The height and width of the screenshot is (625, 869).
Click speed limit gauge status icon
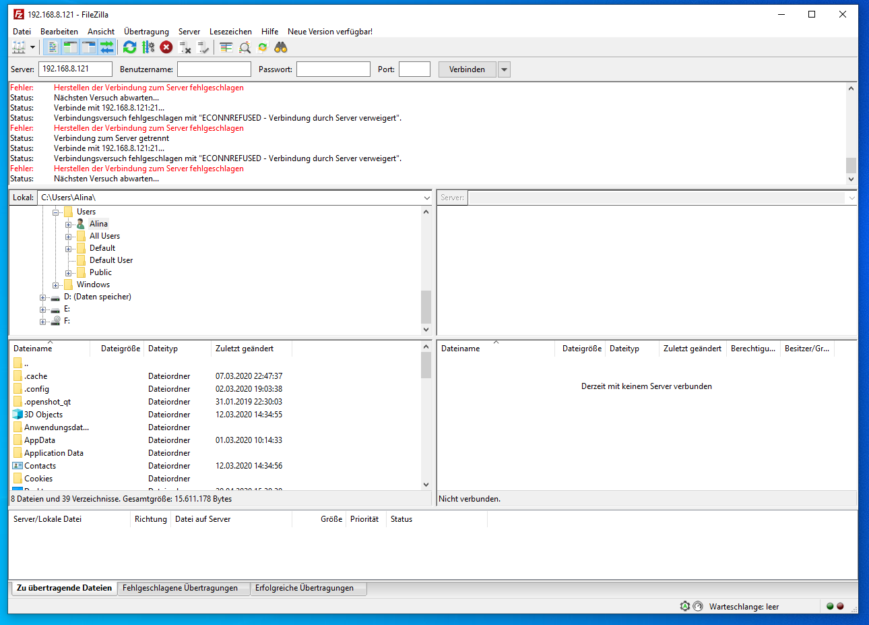click(698, 606)
